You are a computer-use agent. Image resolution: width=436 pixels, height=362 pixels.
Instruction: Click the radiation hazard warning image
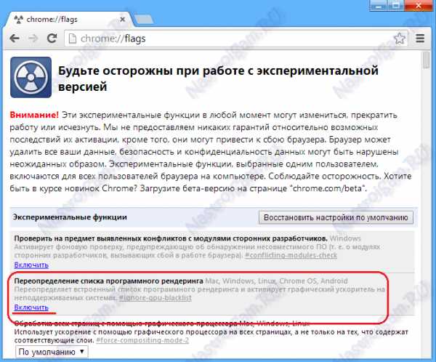tap(31, 77)
